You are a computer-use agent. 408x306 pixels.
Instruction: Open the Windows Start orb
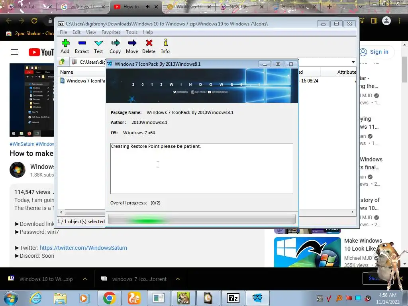(10, 298)
